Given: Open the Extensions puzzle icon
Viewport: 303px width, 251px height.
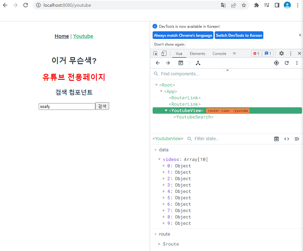Looking at the screenshot, I should (x=256, y=5).
